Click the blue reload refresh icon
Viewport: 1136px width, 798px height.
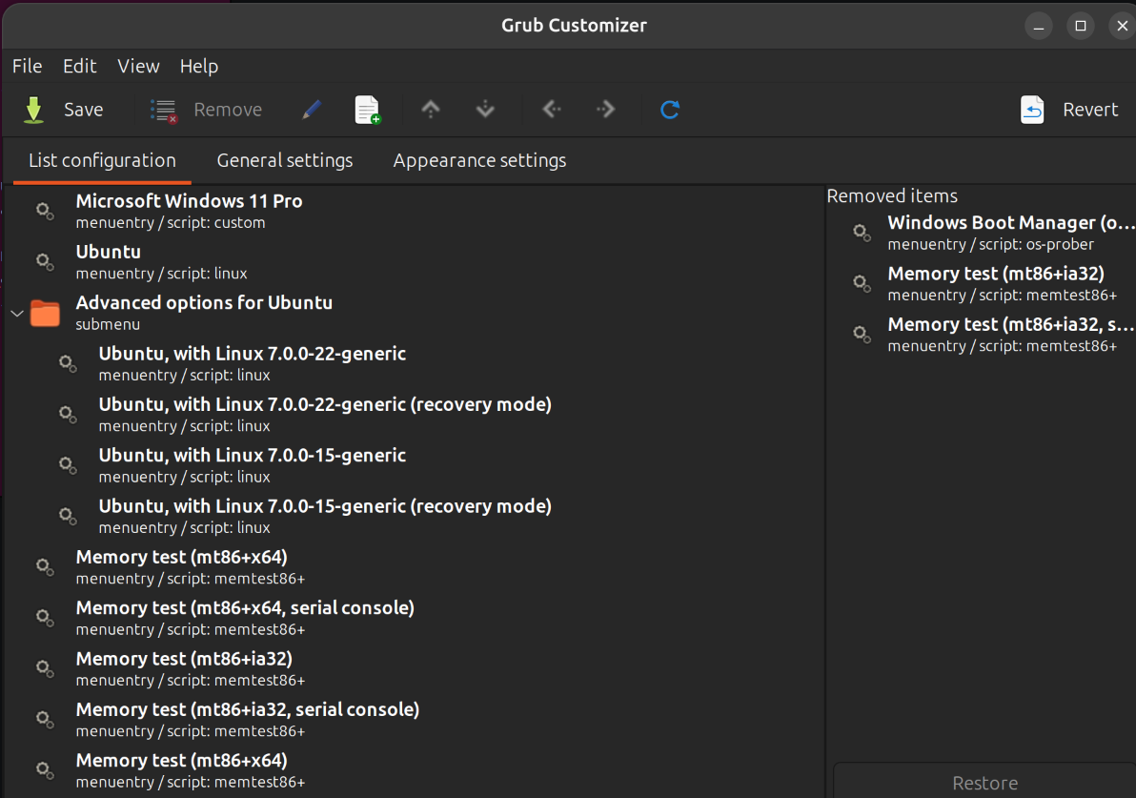pyautogui.click(x=670, y=110)
